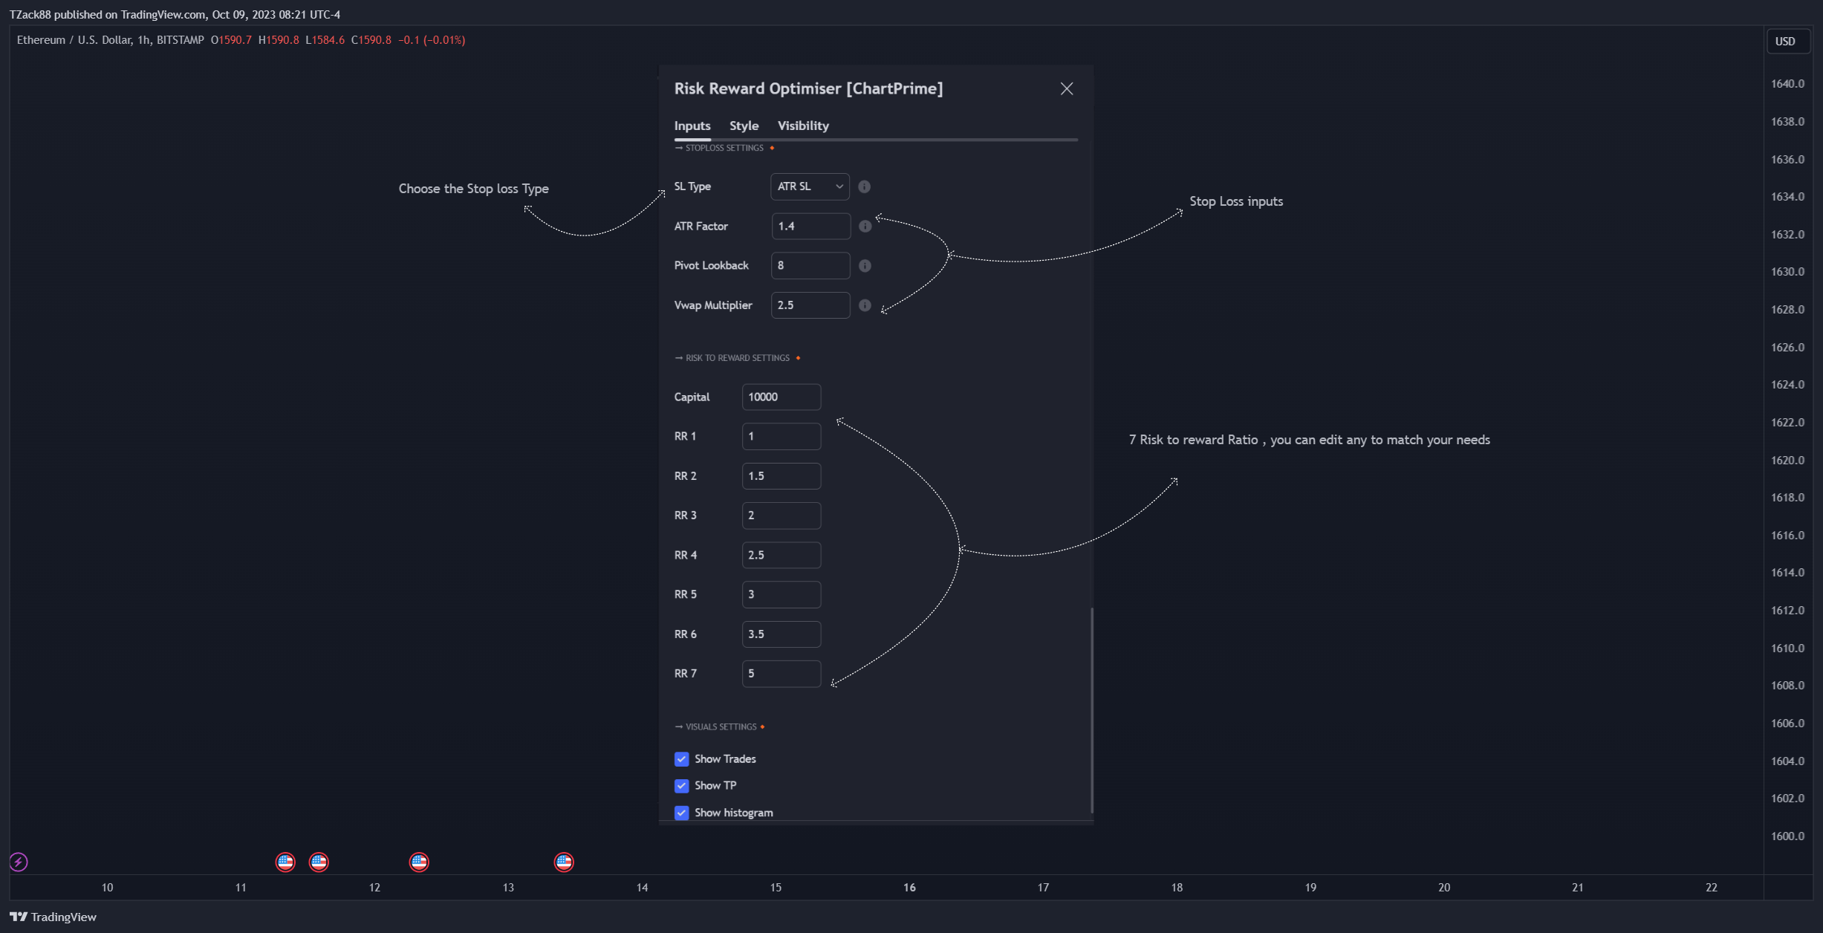Viewport: 1823px width, 933px height.
Task: Click the Capital input field
Action: pyautogui.click(x=781, y=397)
